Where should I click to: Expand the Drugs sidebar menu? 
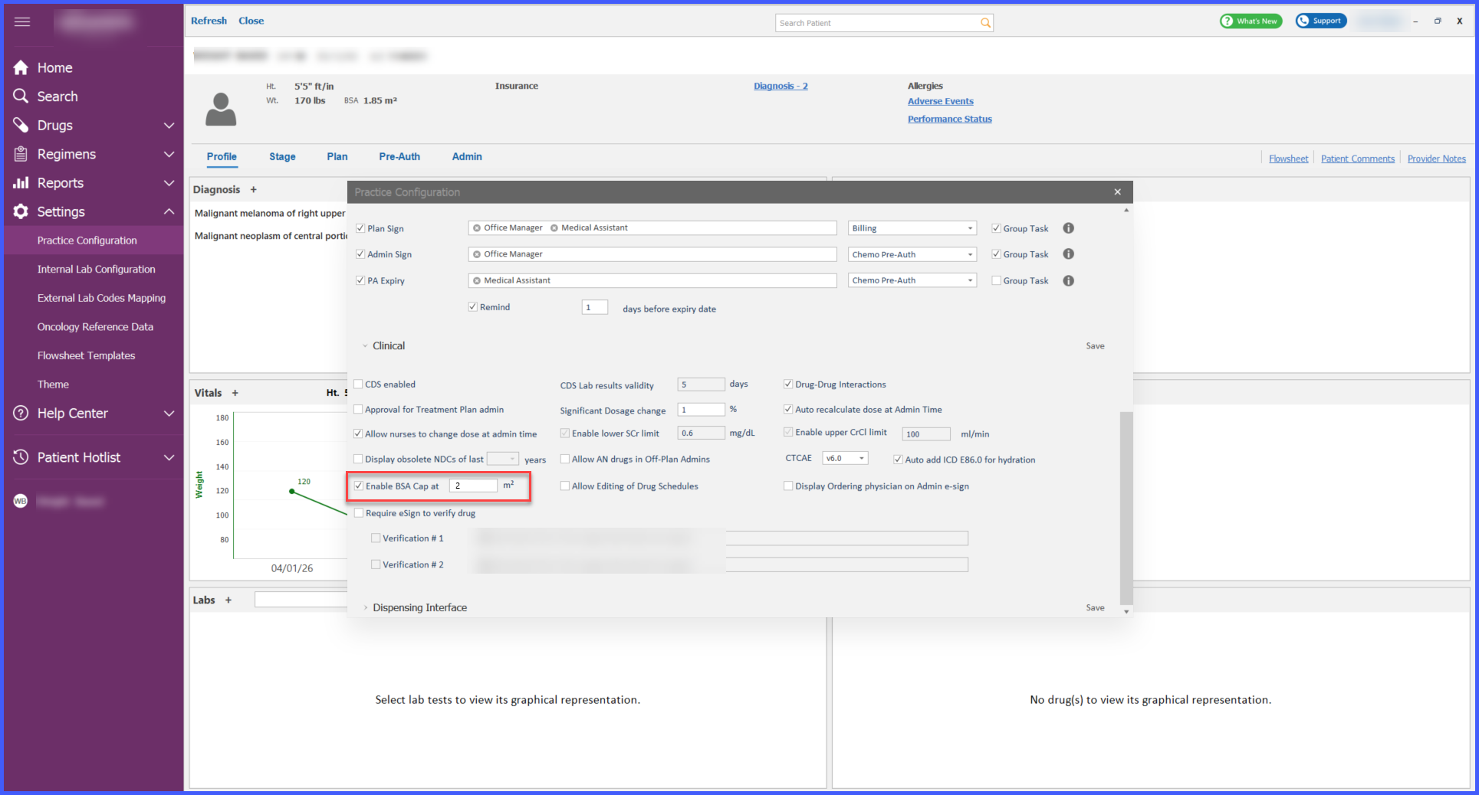pos(169,126)
